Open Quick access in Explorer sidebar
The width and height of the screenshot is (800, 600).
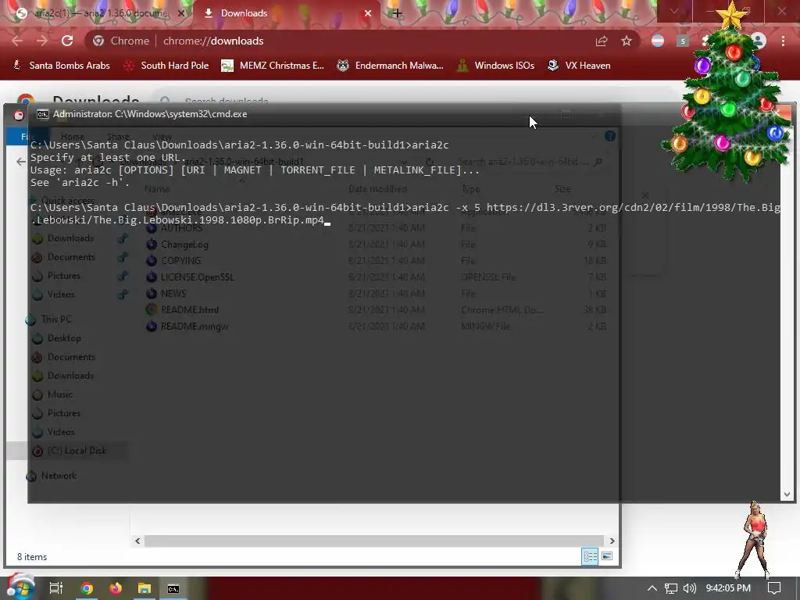[x=67, y=201]
